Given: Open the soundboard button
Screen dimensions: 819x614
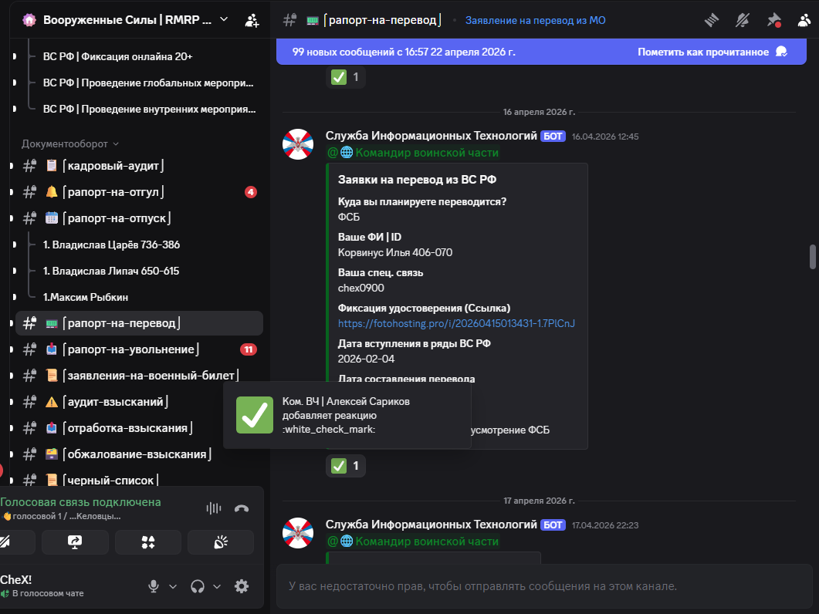Looking at the screenshot, I should click(x=221, y=542).
